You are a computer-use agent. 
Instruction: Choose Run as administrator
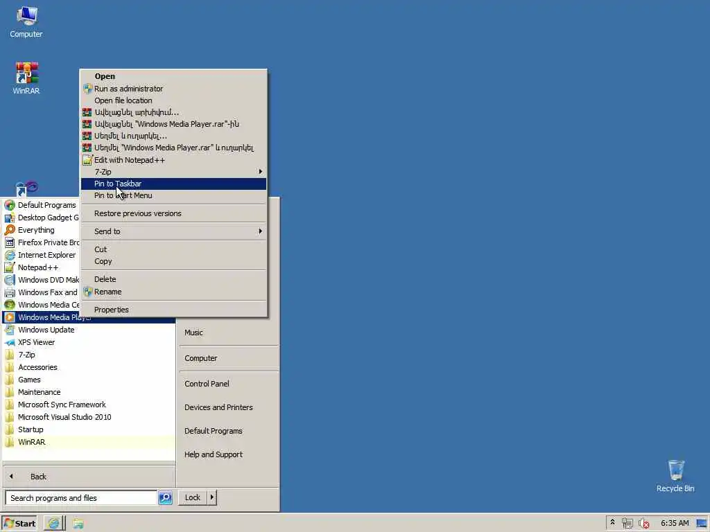(173, 89)
